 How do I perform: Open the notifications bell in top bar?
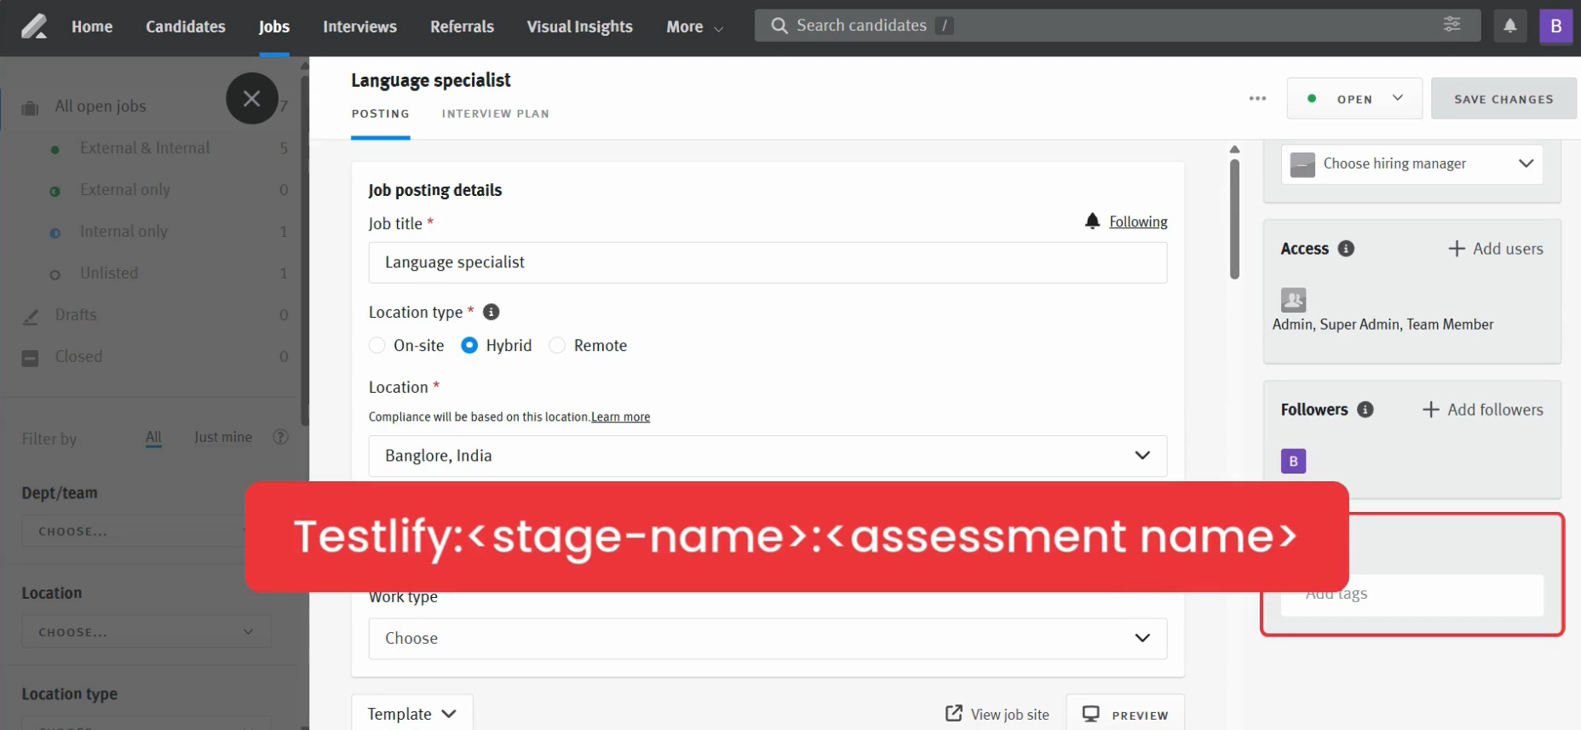[x=1509, y=26]
